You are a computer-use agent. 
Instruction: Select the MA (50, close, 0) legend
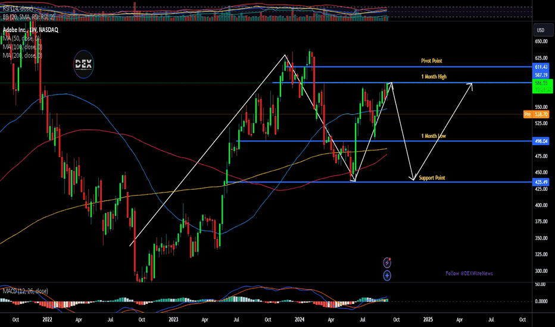(x=21, y=38)
